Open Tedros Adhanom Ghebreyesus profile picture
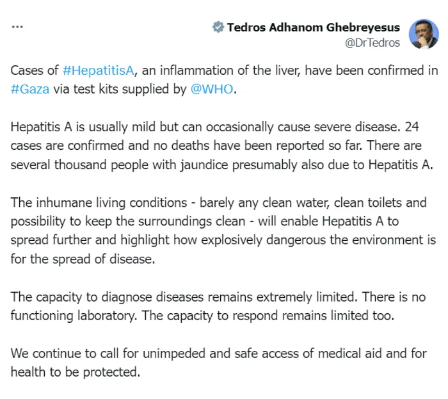 pos(424,34)
